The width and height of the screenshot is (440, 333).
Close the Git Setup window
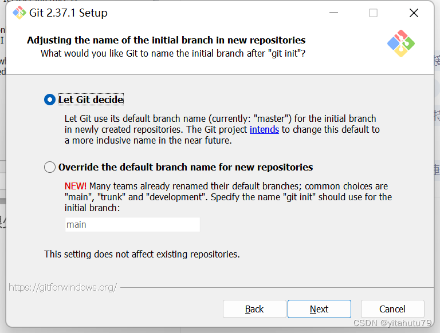click(413, 13)
